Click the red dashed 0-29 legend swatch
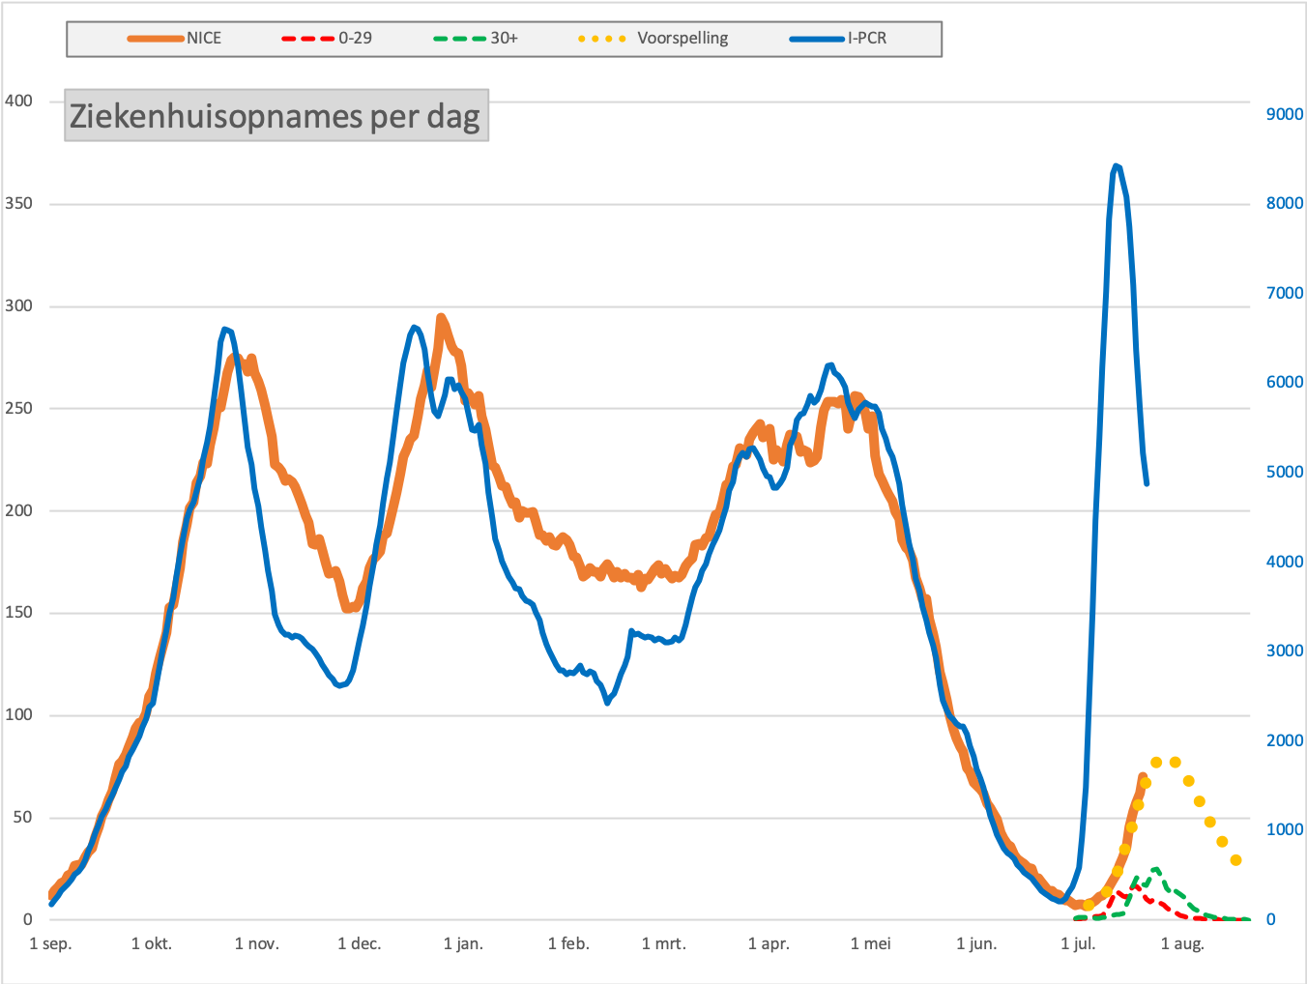1307x984 pixels. [x=308, y=39]
